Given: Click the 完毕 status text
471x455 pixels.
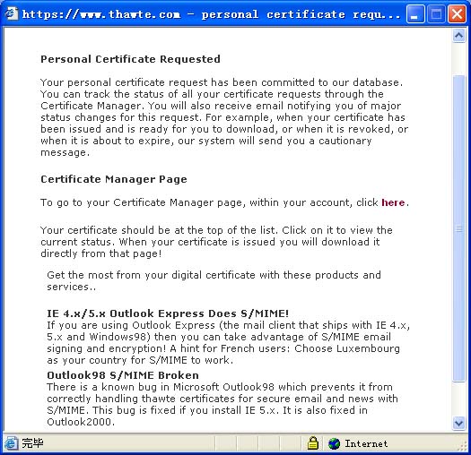Looking at the screenshot, I should pos(32,443).
